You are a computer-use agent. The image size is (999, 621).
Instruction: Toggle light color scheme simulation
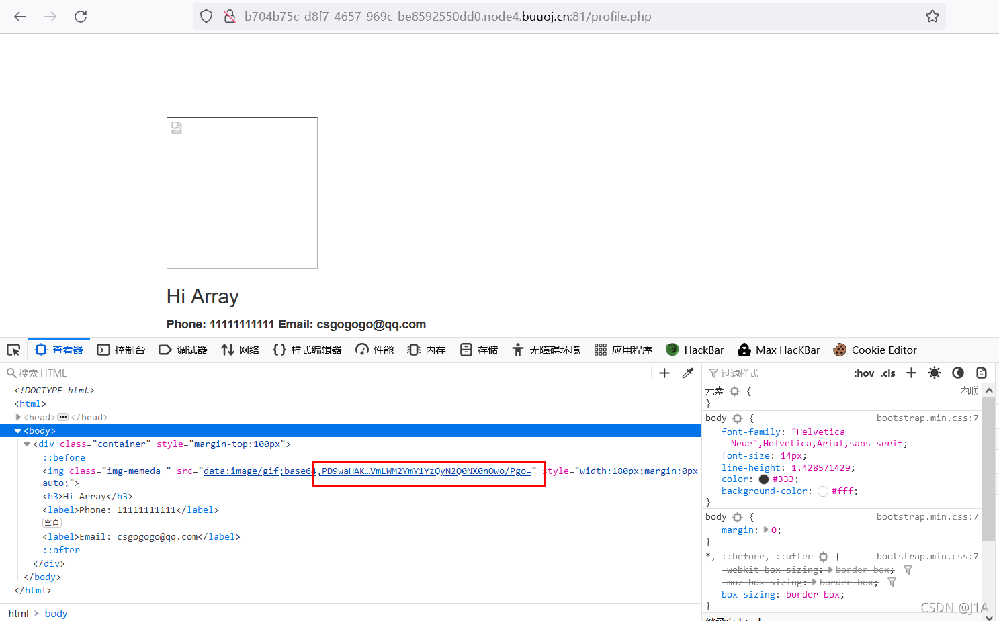pyautogui.click(x=935, y=373)
